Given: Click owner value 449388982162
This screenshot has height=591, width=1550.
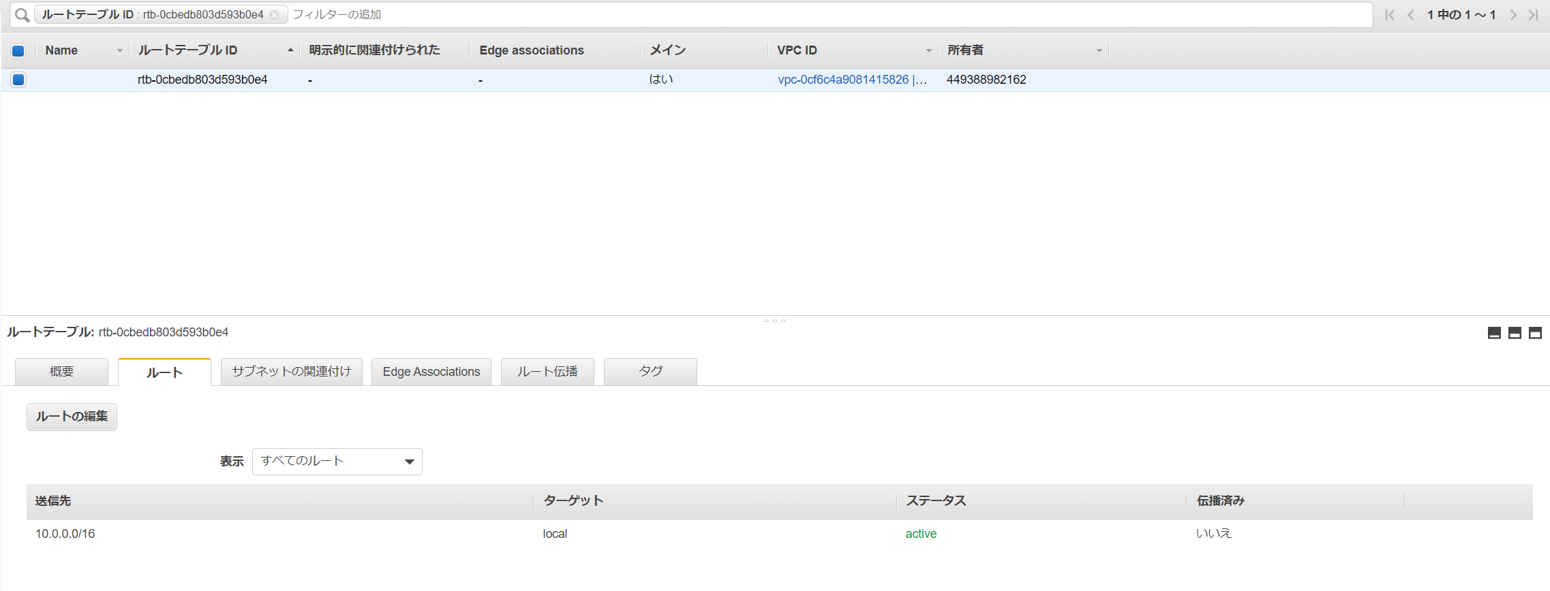Looking at the screenshot, I should tap(986, 80).
